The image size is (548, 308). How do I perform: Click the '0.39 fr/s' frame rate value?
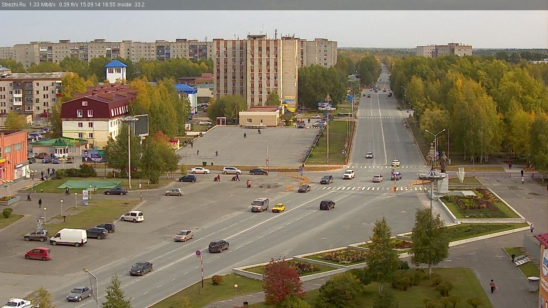[x=69, y=5]
